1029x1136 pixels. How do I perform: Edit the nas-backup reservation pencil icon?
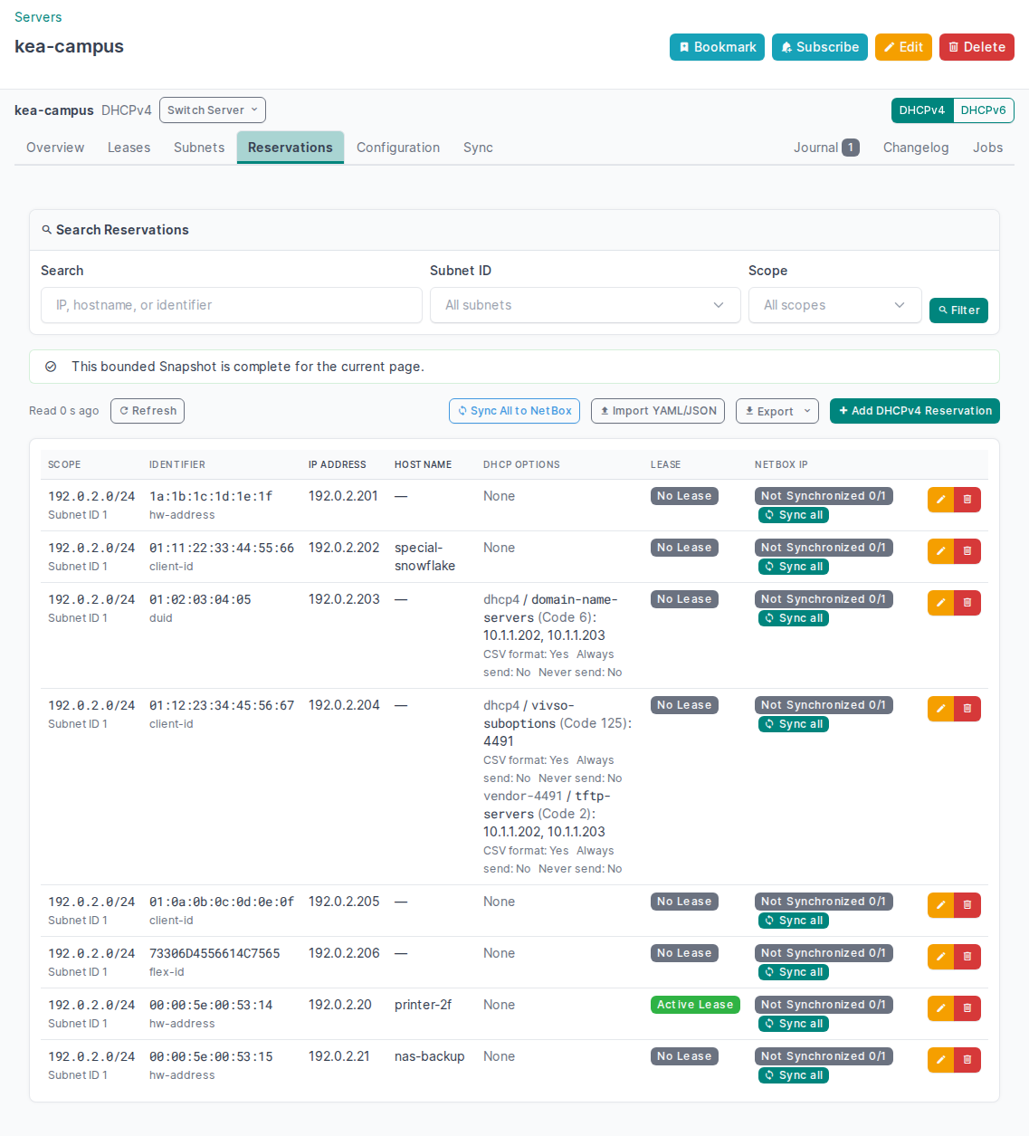940,1060
